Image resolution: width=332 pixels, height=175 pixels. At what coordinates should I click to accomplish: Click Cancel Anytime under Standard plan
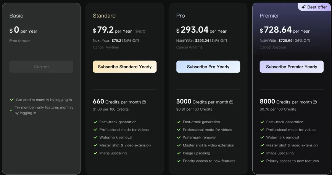pyautogui.click(x=106, y=47)
